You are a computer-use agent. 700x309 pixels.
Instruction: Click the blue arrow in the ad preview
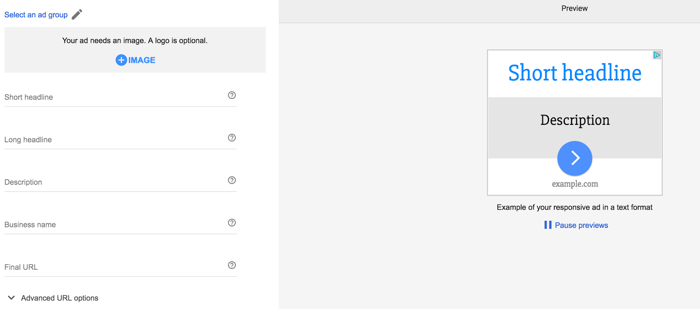[x=574, y=158]
